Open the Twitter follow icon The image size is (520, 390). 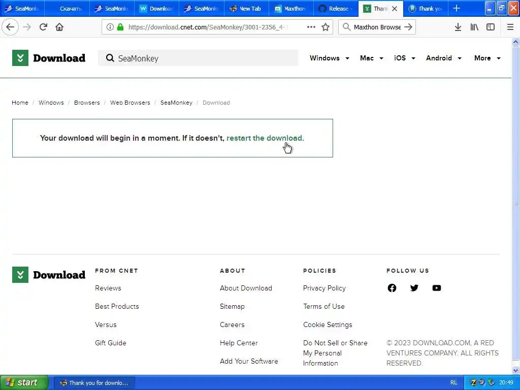tap(414, 288)
